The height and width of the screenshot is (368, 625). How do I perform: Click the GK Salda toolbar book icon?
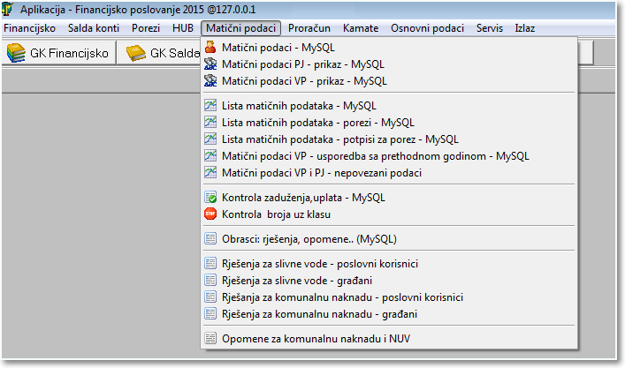(x=135, y=54)
